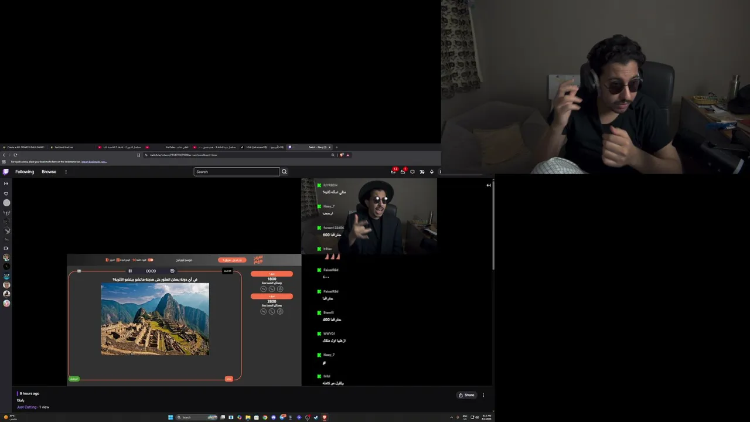Click the current-turn orange pill in quiz header
750x422 pixels.
click(x=232, y=260)
